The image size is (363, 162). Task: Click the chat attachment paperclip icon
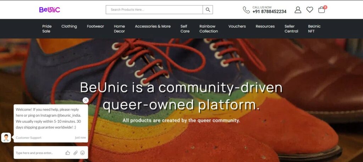pos(75,153)
